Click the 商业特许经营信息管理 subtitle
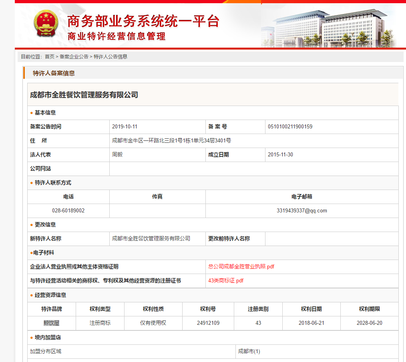Image resolution: width=406 pixels, height=362 pixels. (x=117, y=36)
